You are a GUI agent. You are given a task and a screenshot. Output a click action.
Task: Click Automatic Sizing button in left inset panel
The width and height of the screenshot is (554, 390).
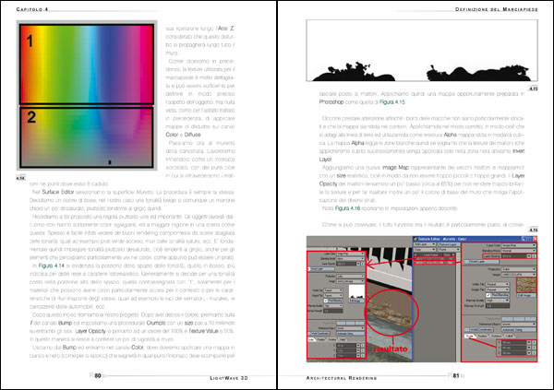point(351,334)
